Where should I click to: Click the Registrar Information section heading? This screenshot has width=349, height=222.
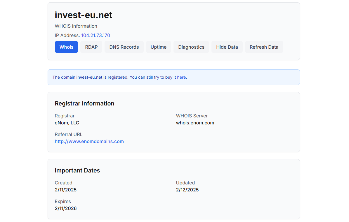coord(84,103)
